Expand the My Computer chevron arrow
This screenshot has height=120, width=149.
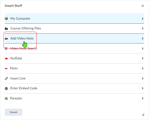pyautogui.click(x=142, y=19)
